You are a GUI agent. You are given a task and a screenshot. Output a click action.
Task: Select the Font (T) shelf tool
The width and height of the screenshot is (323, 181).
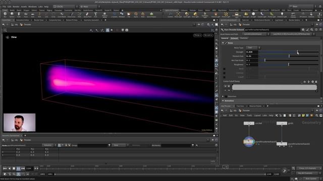tap(95, 15)
